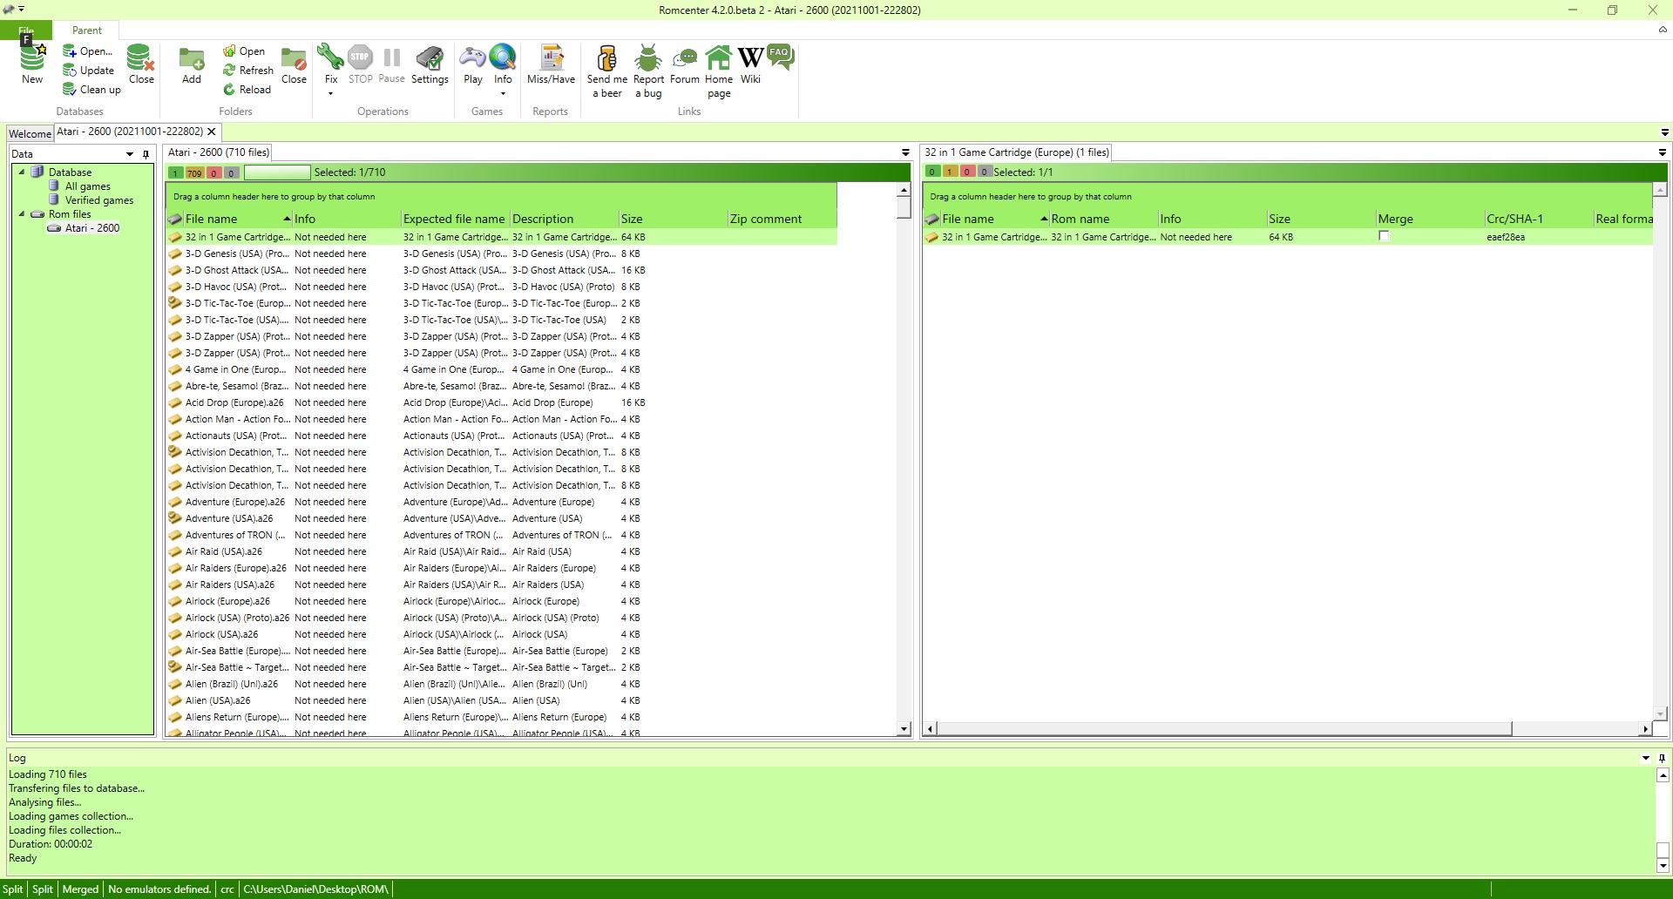Select Adventure (USA).a26 file row

(501, 518)
